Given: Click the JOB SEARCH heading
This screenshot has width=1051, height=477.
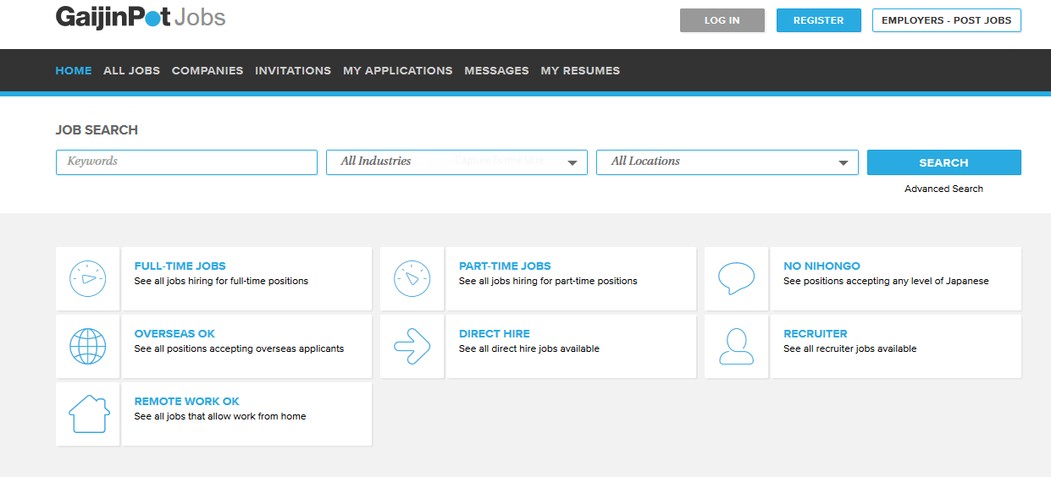Looking at the screenshot, I should (x=97, y=130).
